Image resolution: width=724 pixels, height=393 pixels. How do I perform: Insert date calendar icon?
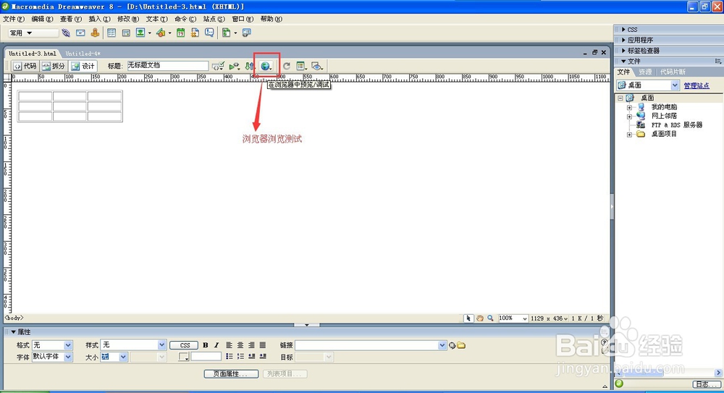tap(180, 33)
